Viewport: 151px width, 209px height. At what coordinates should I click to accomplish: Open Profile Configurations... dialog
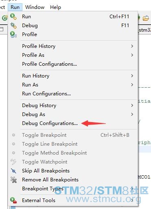[x=49, y=64]
